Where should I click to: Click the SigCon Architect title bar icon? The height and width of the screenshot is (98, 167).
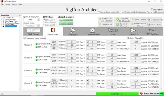pos(1,1)
